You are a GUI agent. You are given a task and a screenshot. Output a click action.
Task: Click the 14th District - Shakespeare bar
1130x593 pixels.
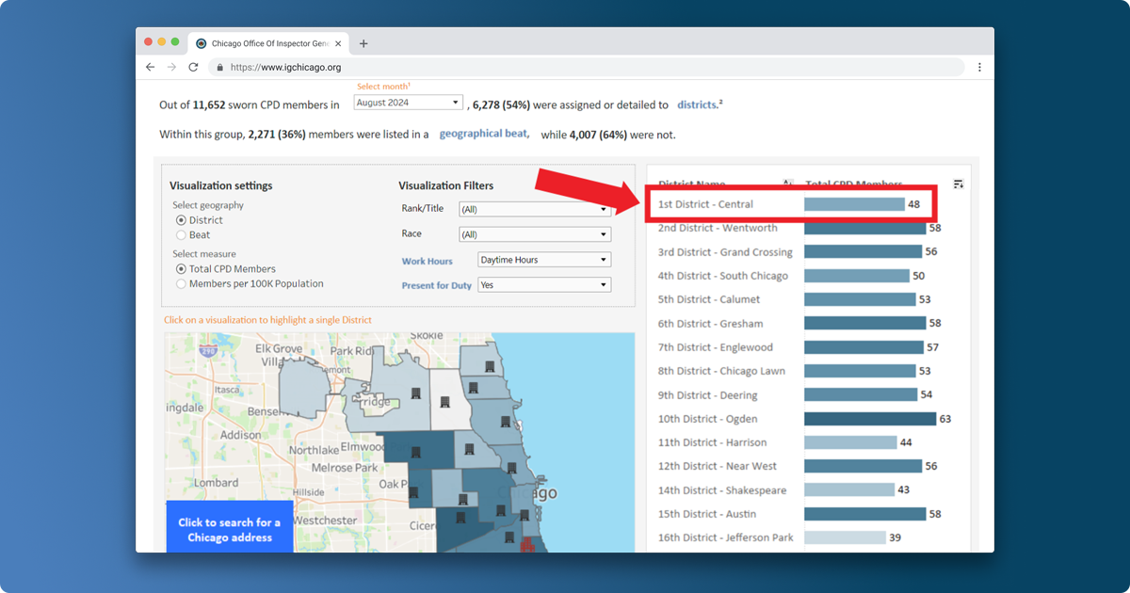point(849,490)
